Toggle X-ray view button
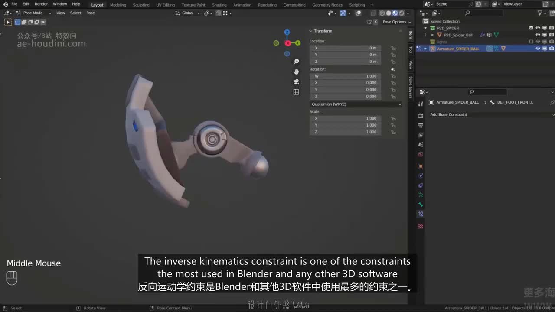This screenshot has width=555, height=312. [x=374, y=13]
